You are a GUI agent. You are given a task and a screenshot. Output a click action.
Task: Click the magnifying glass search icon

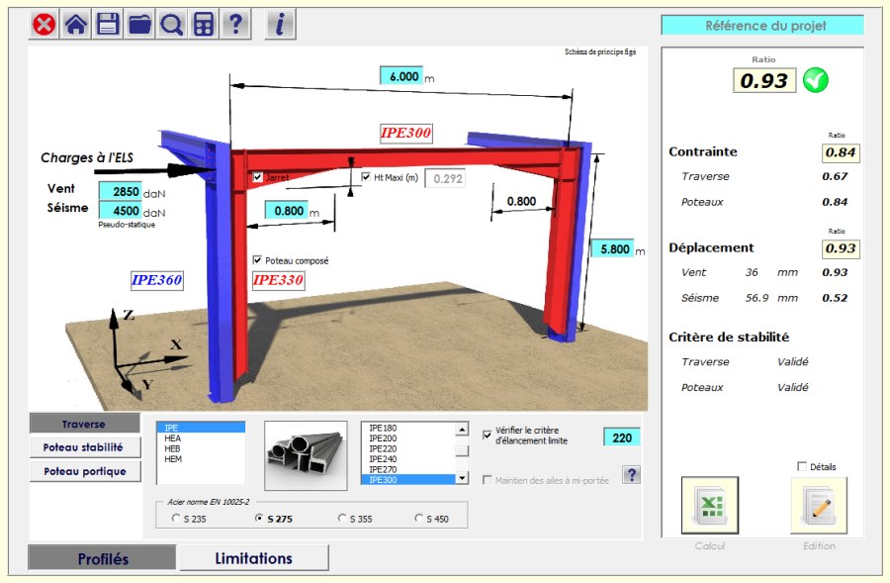171,26
